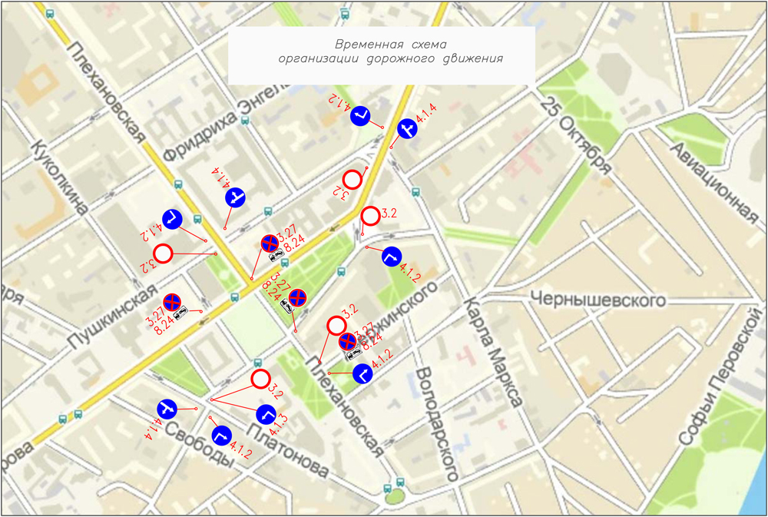Select the 3.27 no-stopping sign beside the Пушкинская label

click(x=172, y=303)
